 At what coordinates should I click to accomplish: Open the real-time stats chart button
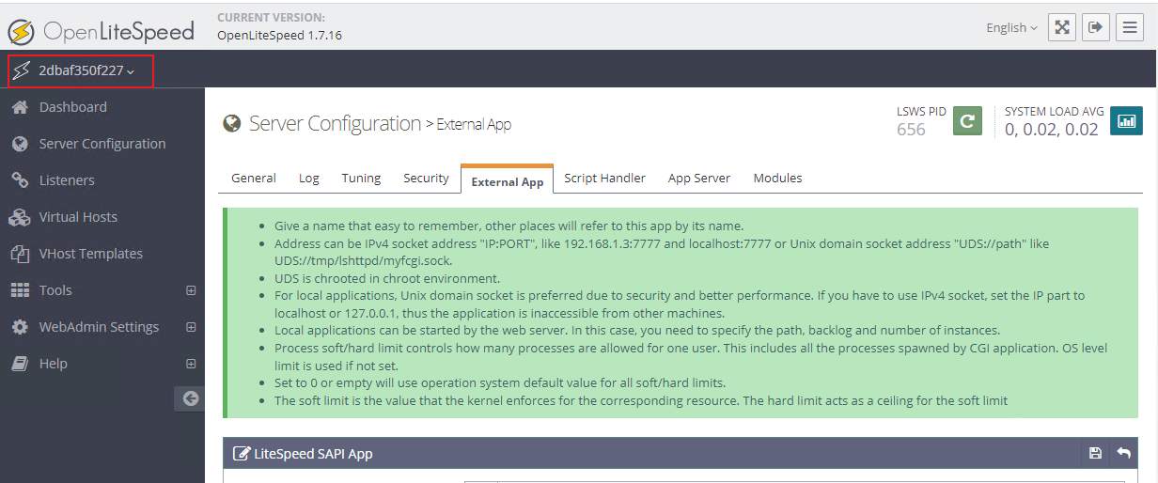point(1126,121)
